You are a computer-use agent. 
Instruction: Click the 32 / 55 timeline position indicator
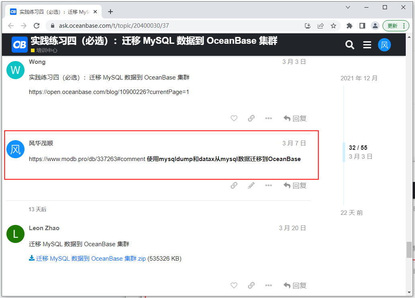click(358, 148)
